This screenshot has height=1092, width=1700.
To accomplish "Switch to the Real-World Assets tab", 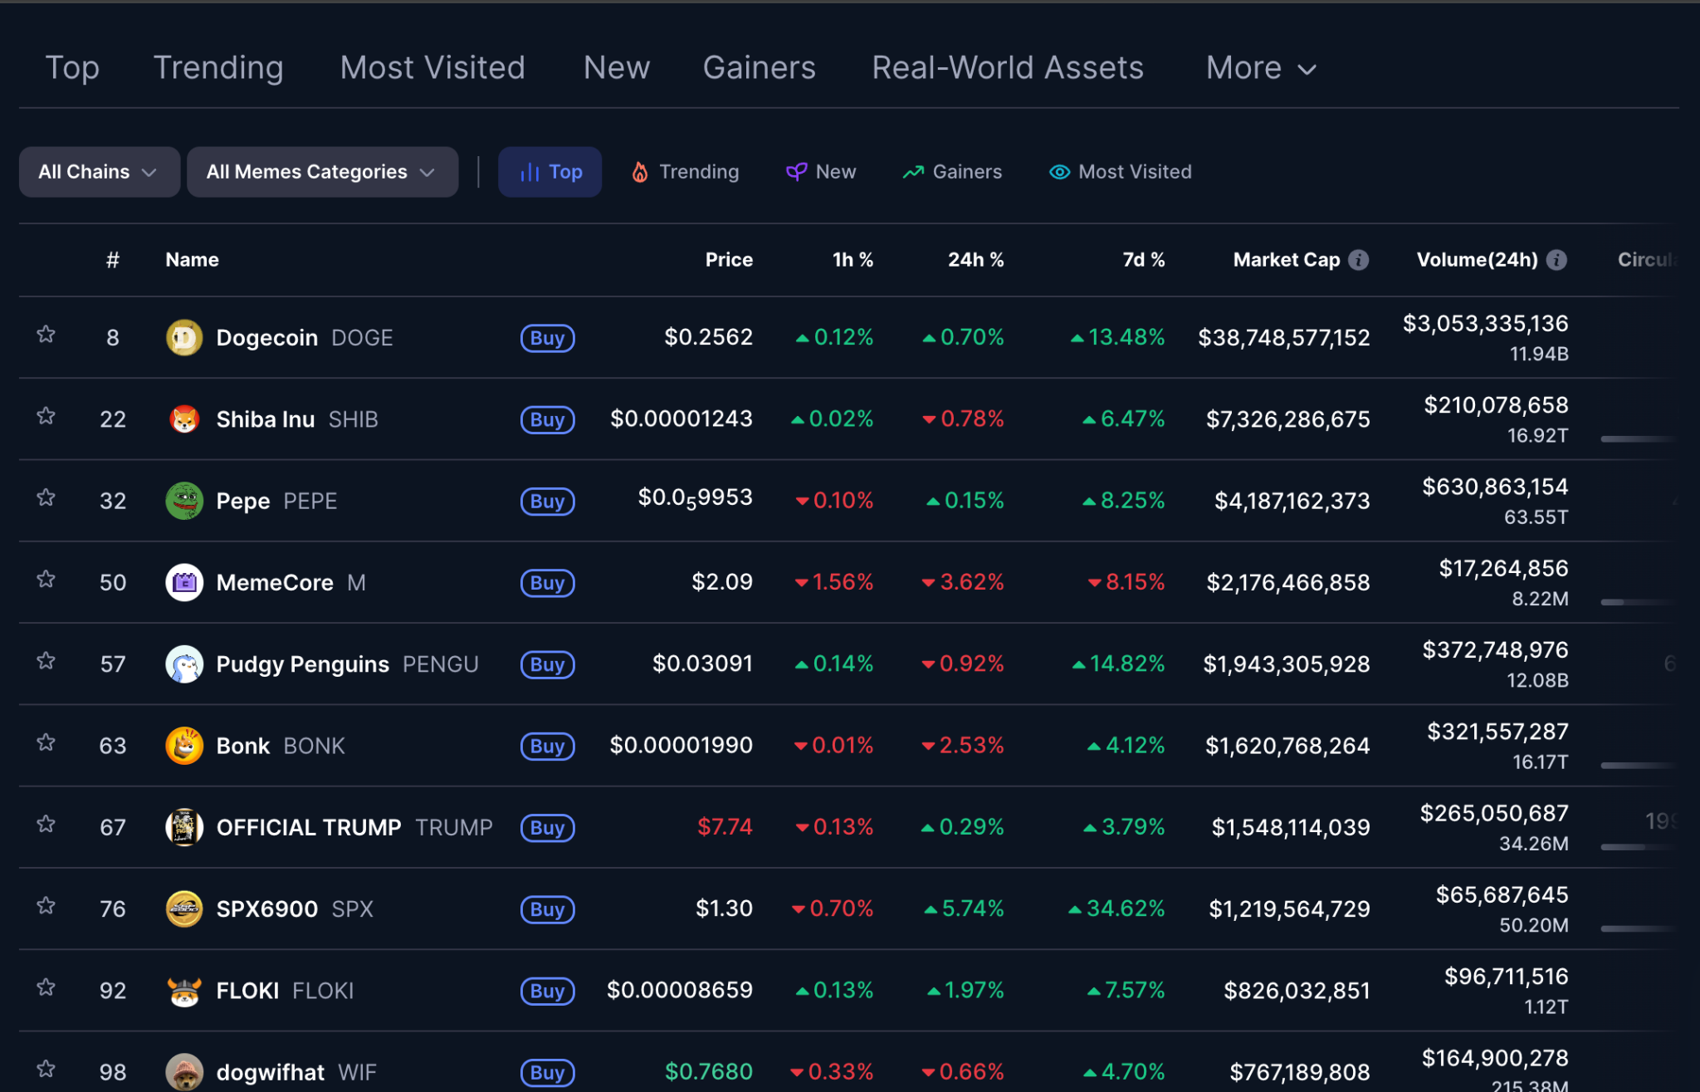I will coord(1007,68).
